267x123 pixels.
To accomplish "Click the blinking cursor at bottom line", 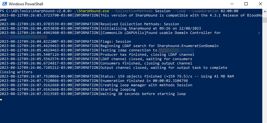I will pyautogui.click(x=1, y=100).
